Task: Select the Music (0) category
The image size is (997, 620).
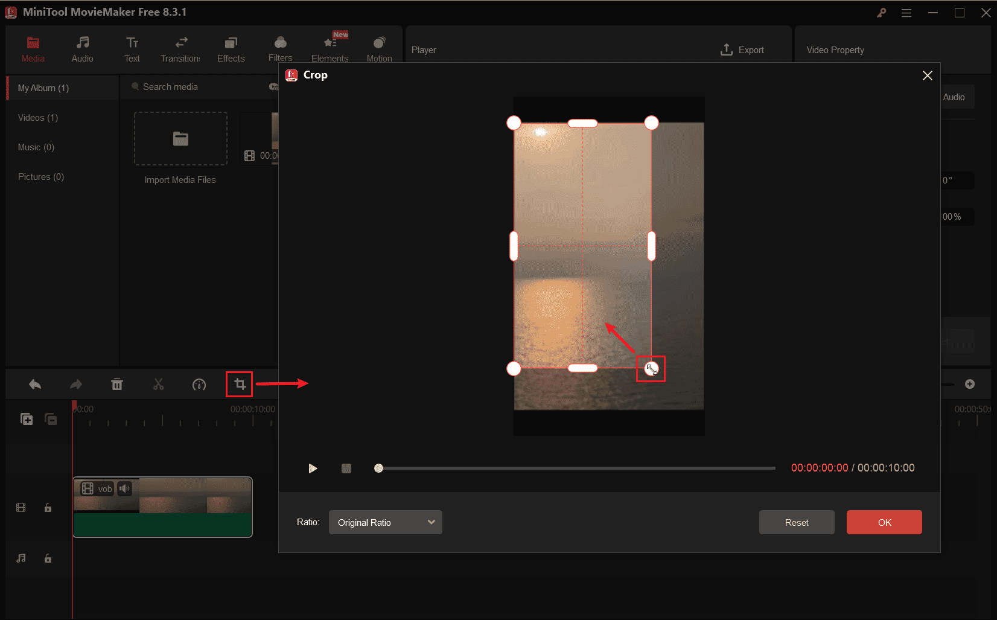Action: [36, 147]
